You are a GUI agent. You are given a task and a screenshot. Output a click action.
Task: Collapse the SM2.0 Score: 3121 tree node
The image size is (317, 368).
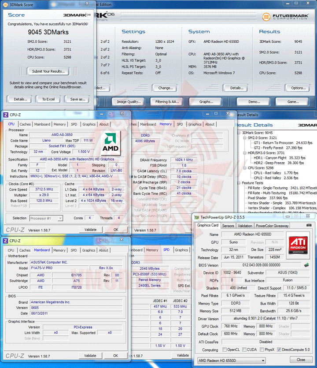(244, 138)
